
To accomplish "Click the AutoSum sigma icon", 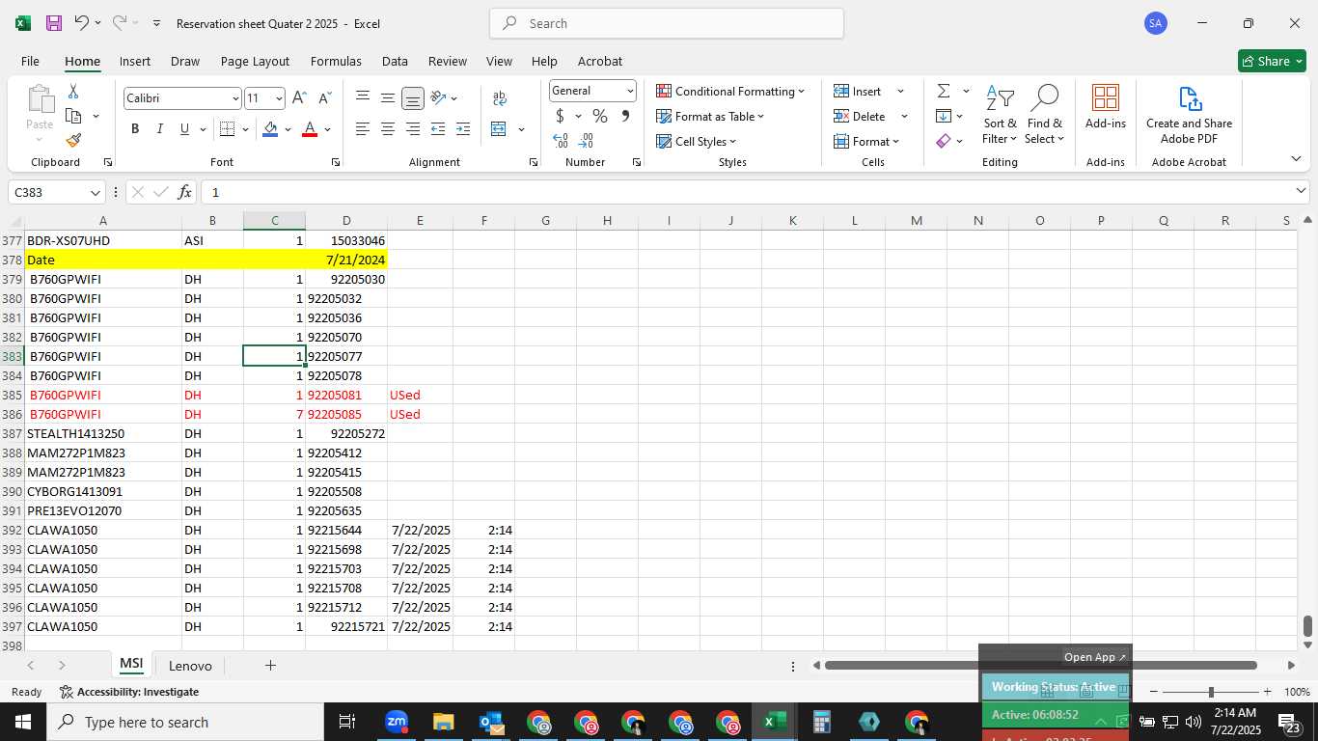I will (944, 91).
